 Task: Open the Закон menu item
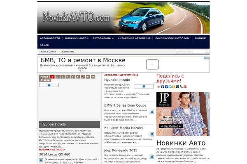coord(44,45)
